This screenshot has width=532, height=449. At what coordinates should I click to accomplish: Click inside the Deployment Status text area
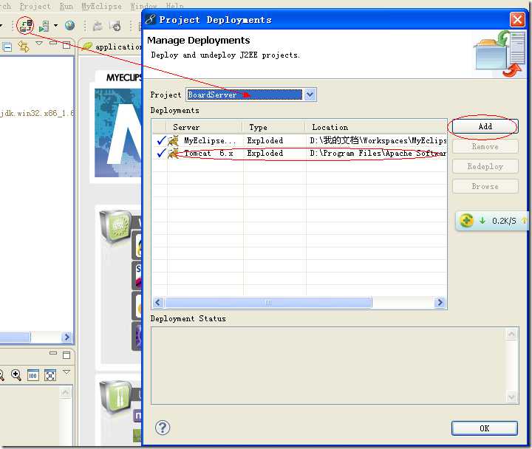(x=328, y=366)
